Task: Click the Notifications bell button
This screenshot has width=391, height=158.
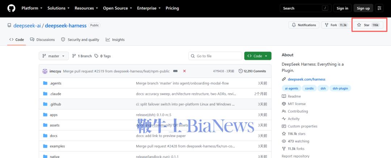Action: click(x=304, y=25)
